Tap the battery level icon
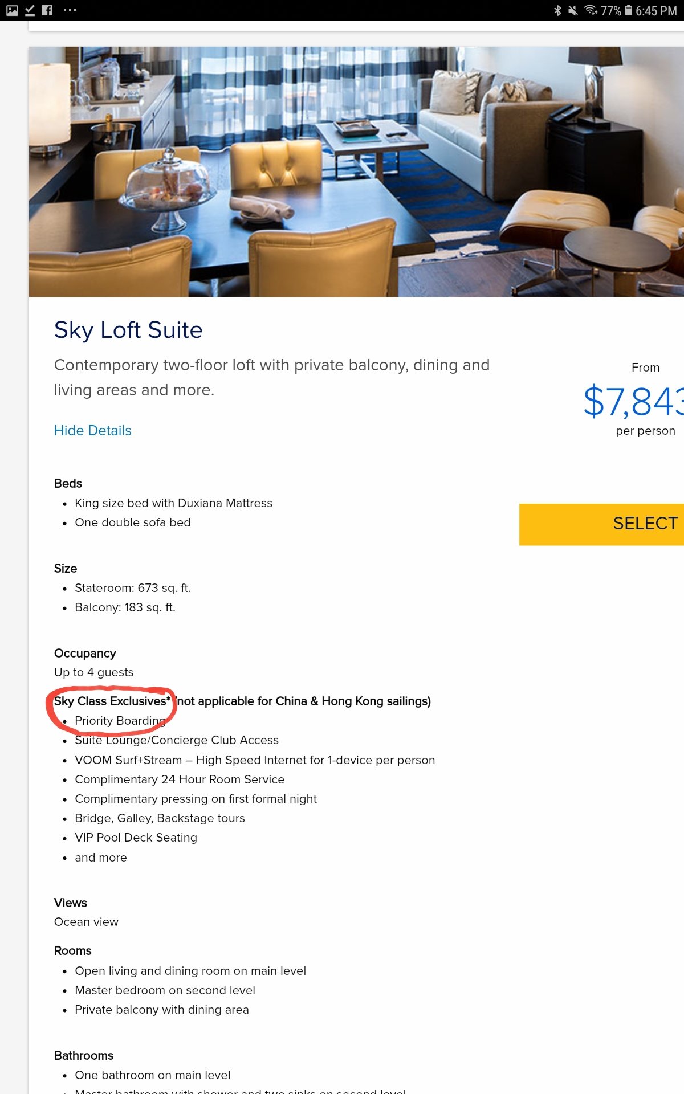This screenshot has width=684, height=1094. pos(629,10)
